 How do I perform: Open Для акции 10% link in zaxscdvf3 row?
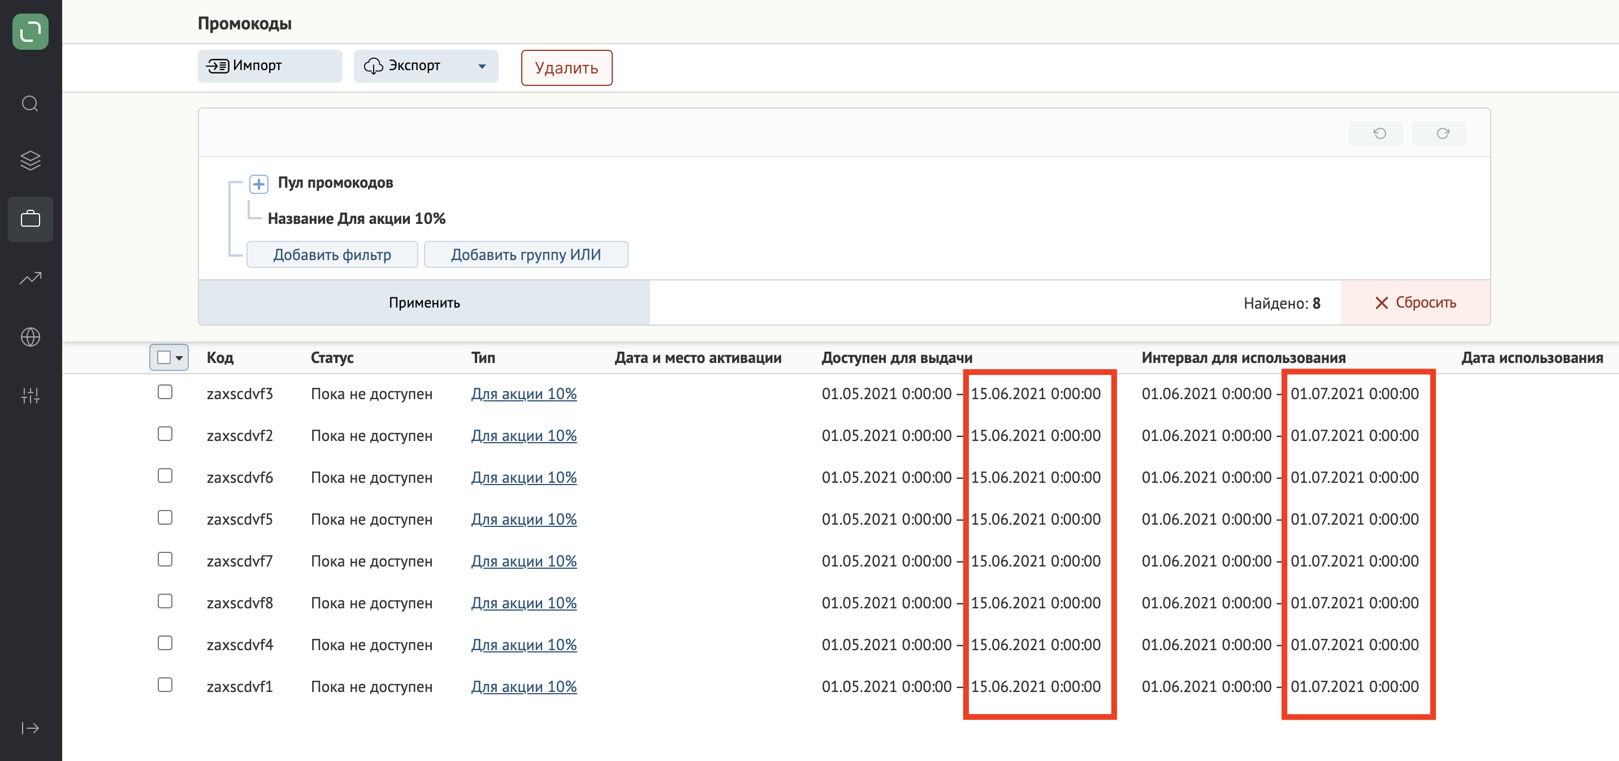tap(523, 394)
